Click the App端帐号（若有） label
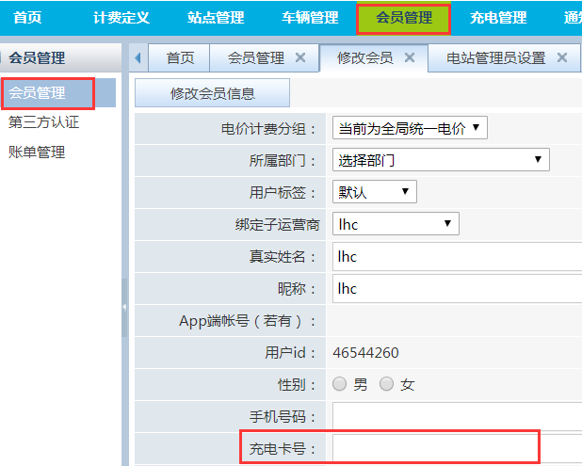This screenshot has width=582, height=466. click(247, 321)
